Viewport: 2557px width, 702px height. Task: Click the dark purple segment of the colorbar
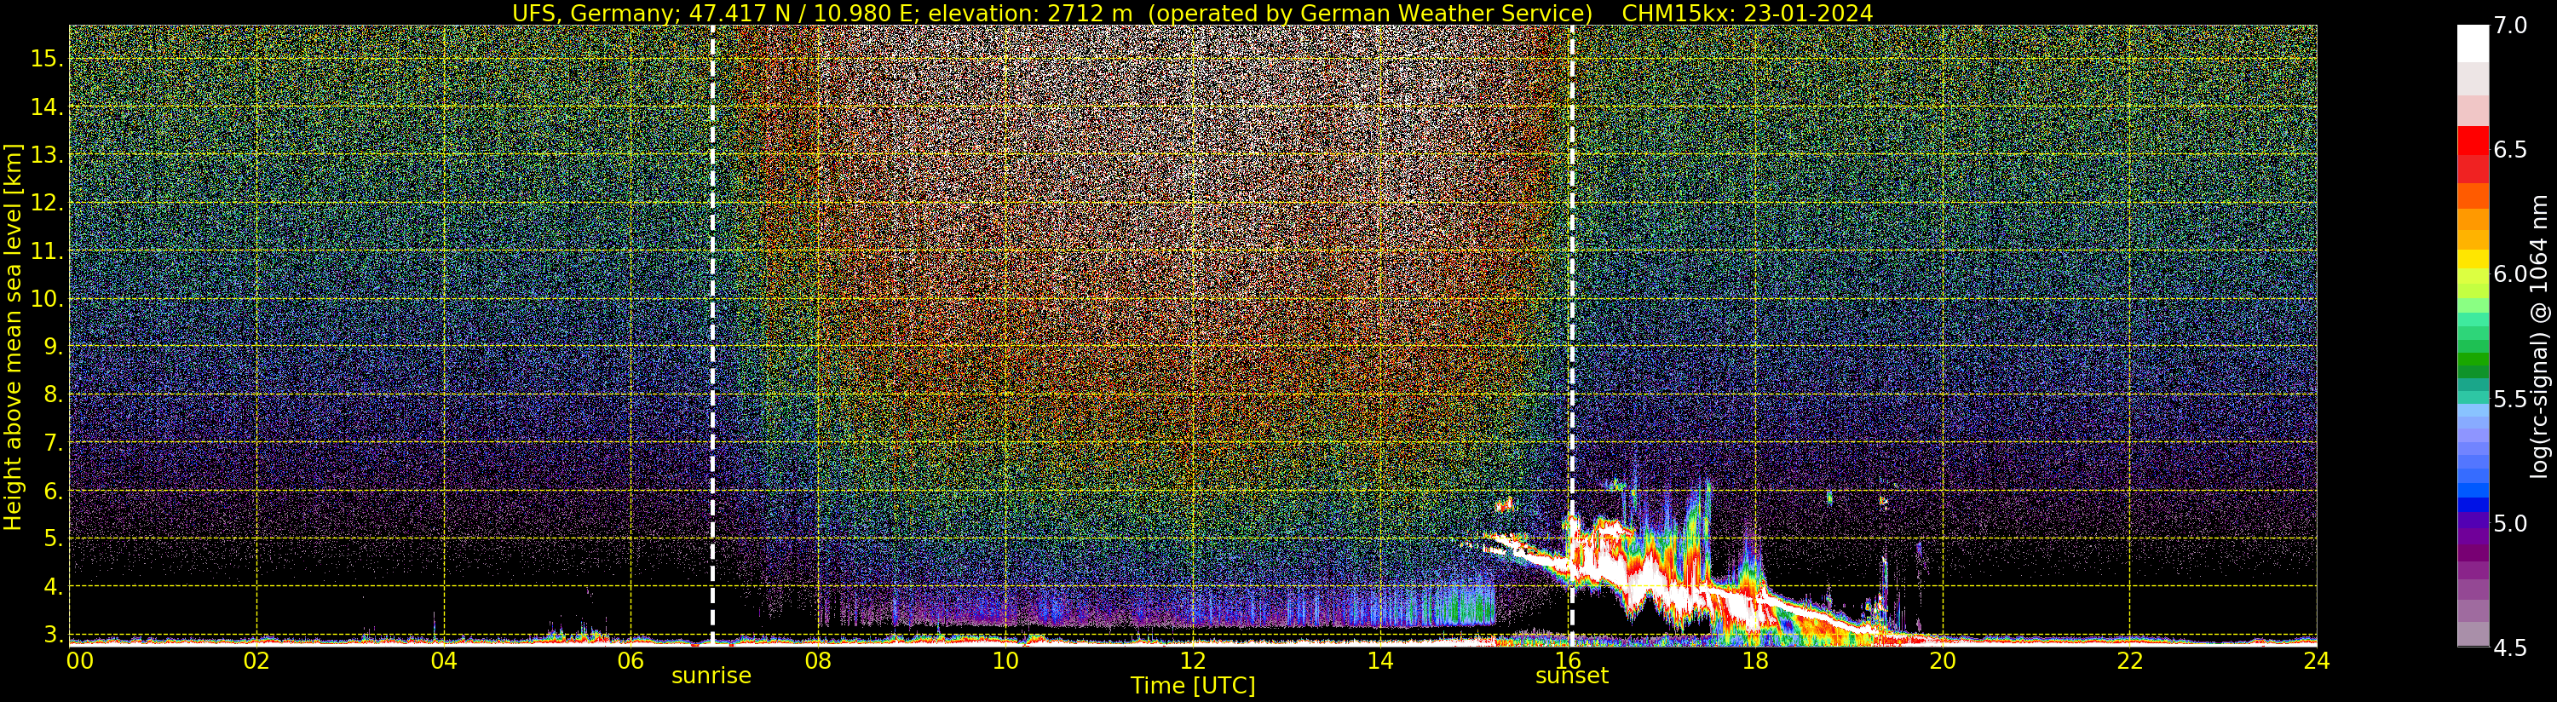coord(2473,552)
